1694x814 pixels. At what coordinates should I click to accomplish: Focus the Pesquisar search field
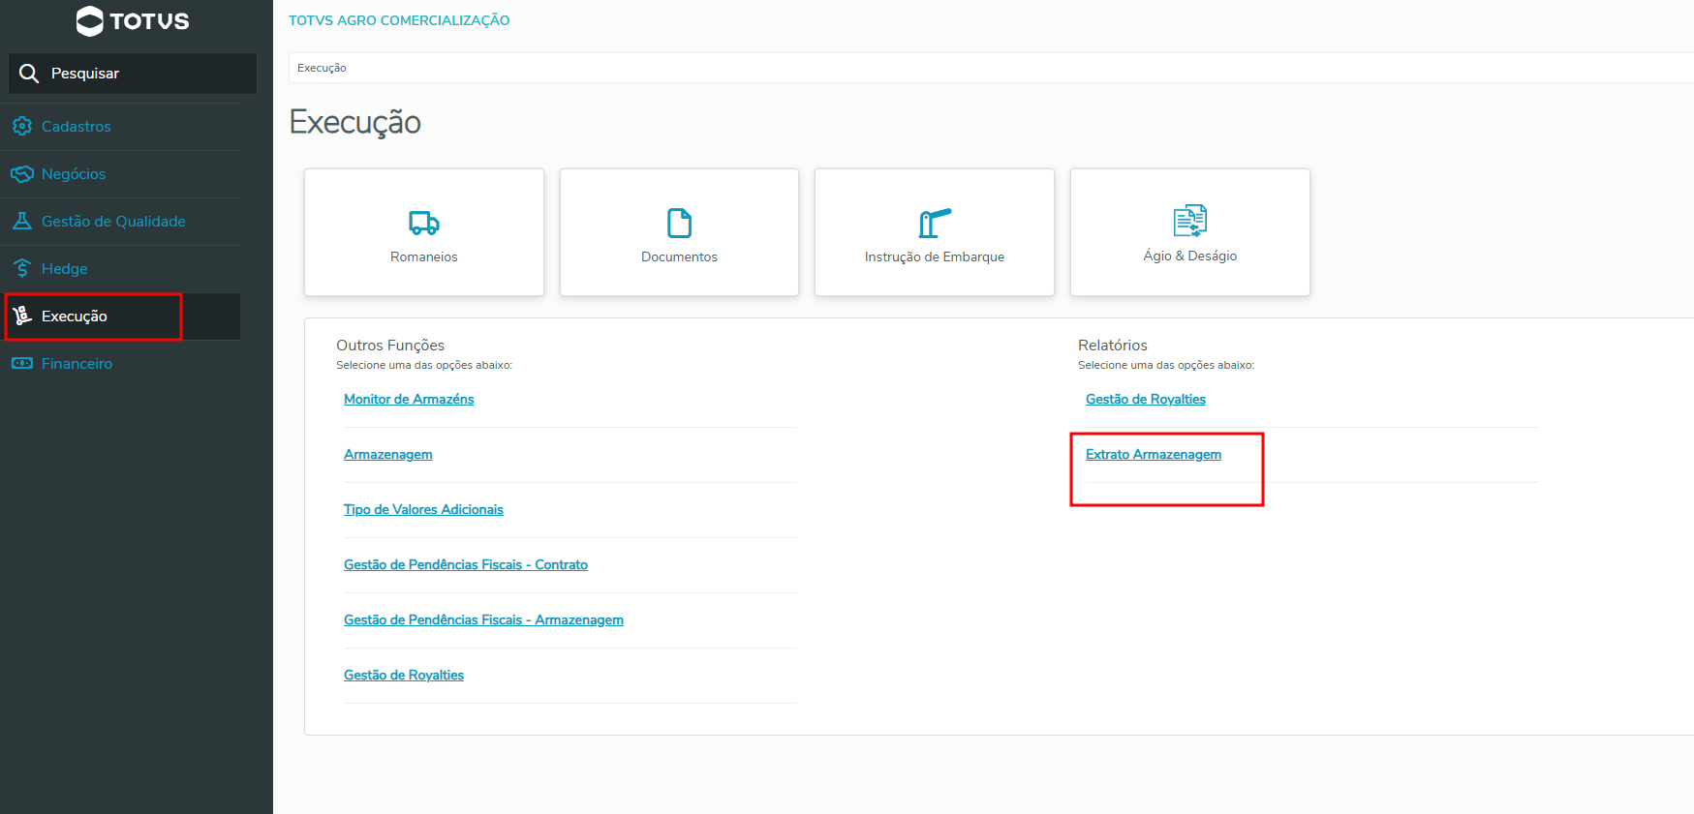(x=133, y=74)
